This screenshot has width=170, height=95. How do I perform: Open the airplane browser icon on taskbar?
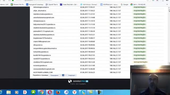(x=66, y=92)
